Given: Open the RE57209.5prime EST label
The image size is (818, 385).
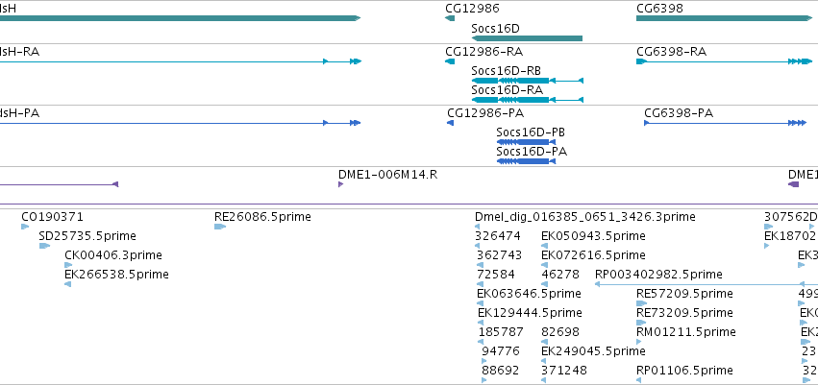Looking at the screenshot, I should click(685, 294).
